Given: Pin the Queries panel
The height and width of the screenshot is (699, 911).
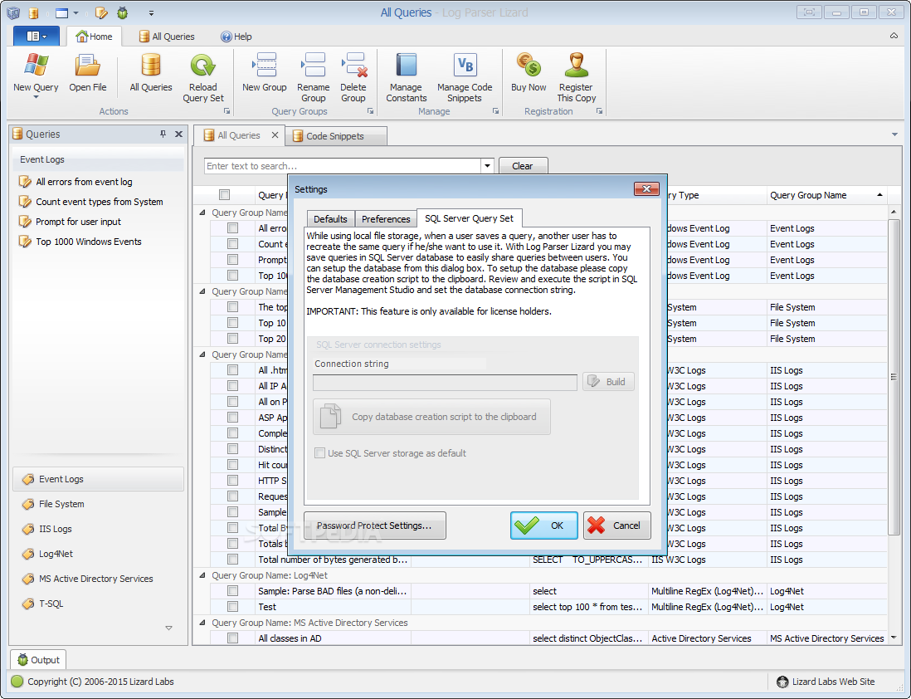Looking at the screenshot, I should pos(163,134).
